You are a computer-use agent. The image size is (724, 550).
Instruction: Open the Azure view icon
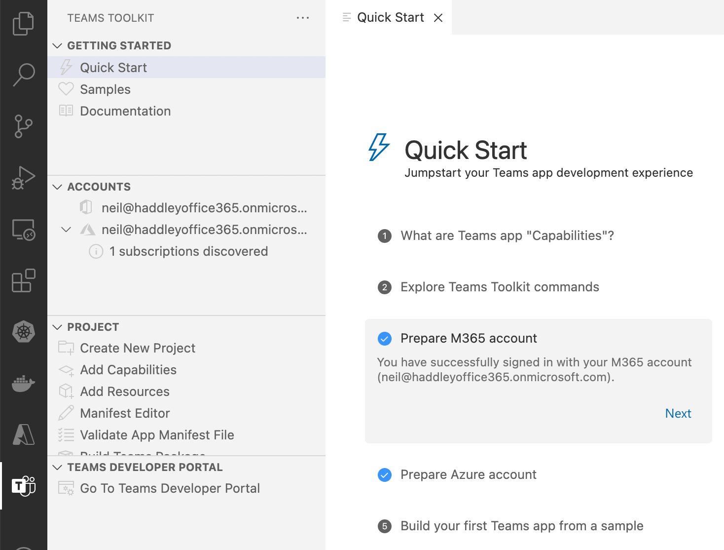[23, 434]
